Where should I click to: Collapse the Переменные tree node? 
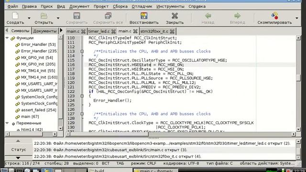[x=7, y=123]
